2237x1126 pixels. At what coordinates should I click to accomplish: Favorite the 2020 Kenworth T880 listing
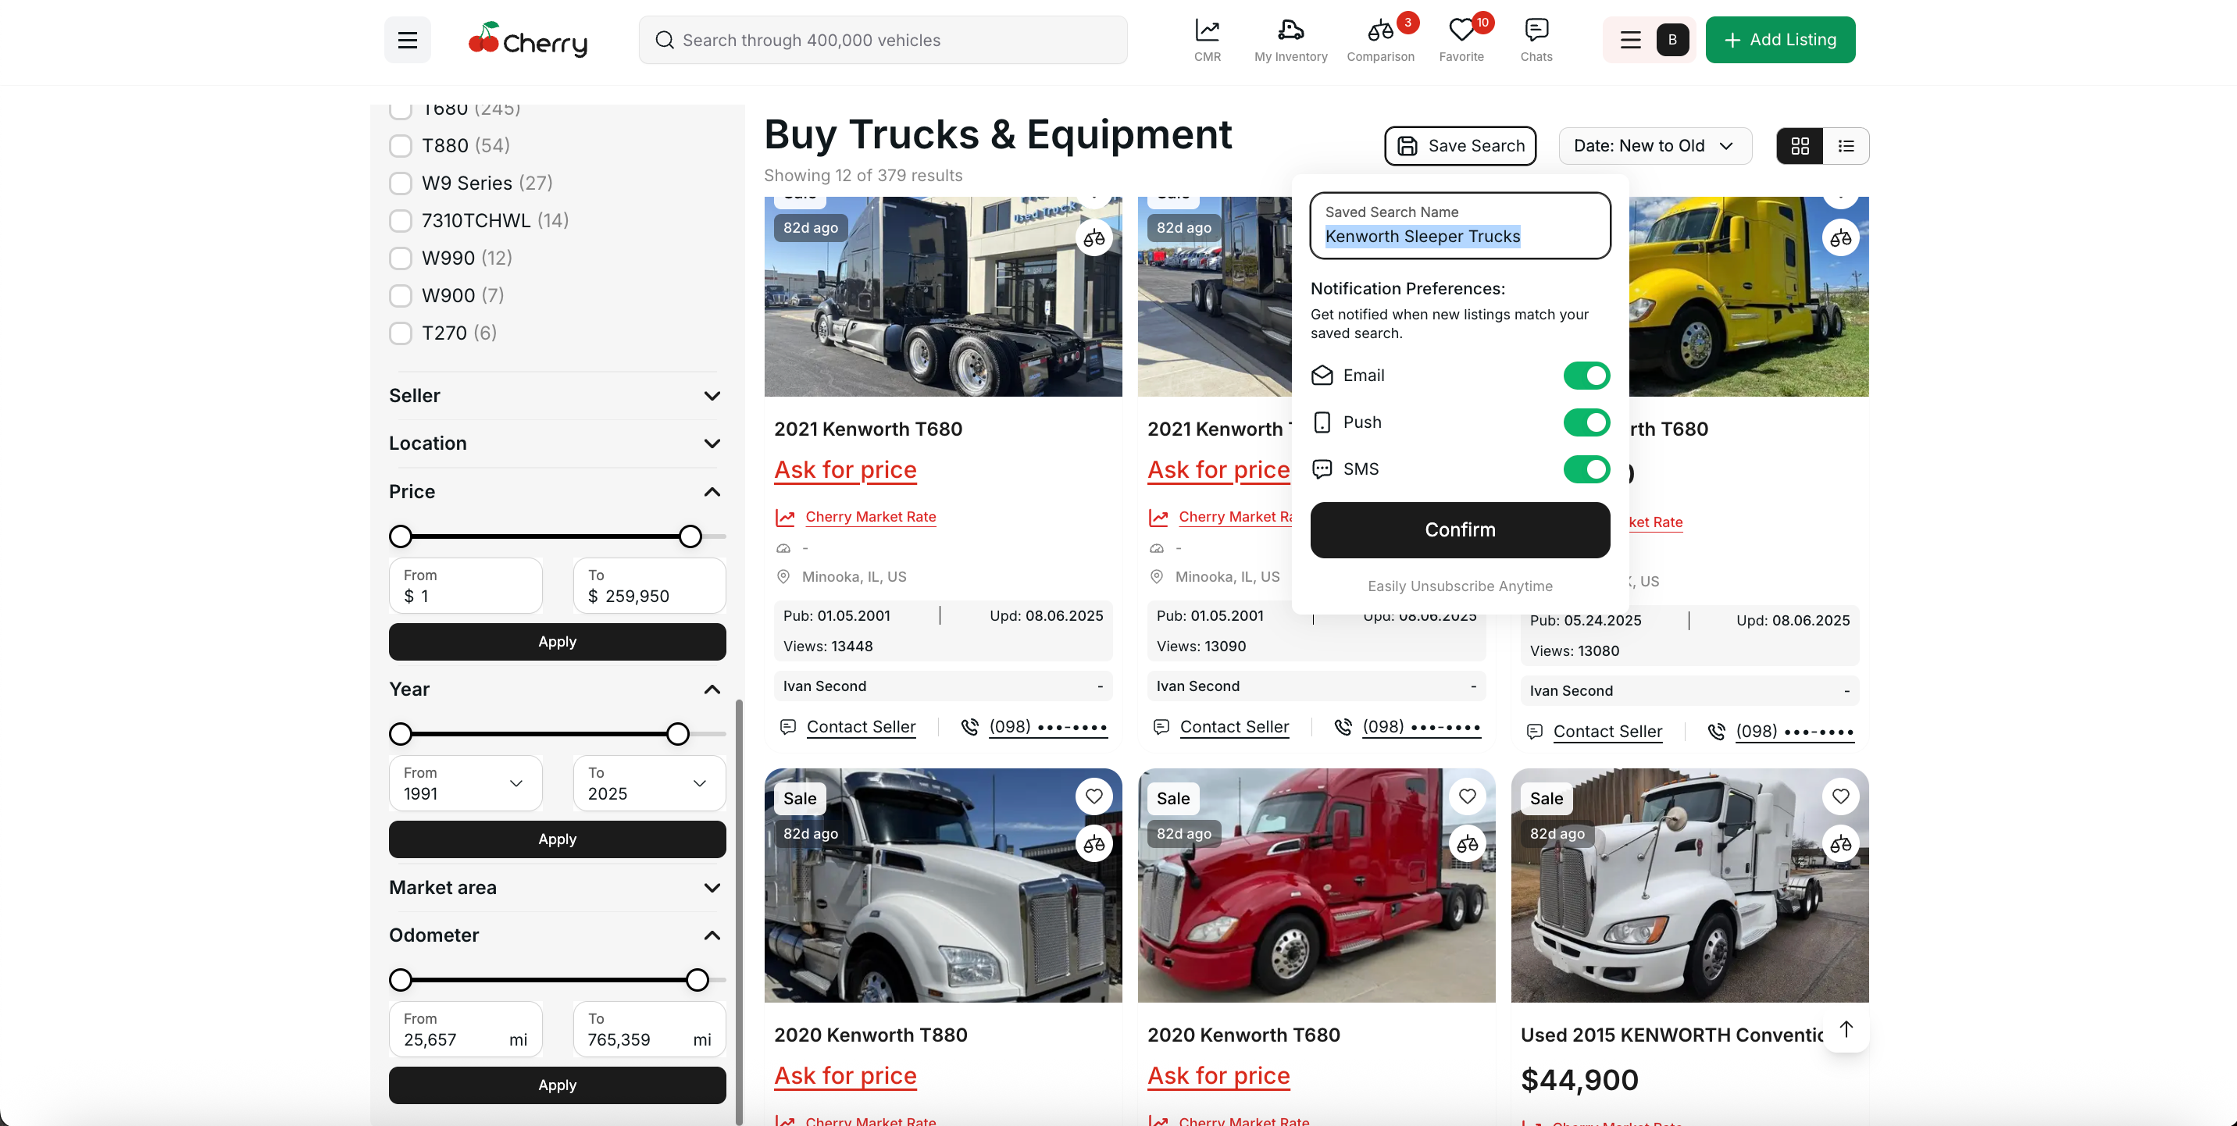pos(1094,796)
